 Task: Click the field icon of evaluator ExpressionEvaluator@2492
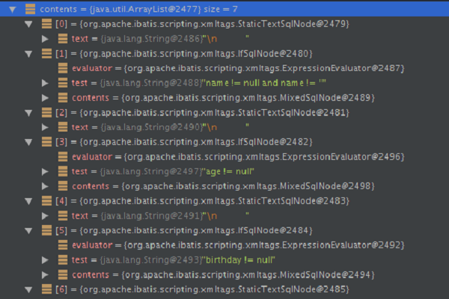pos(63,245)
